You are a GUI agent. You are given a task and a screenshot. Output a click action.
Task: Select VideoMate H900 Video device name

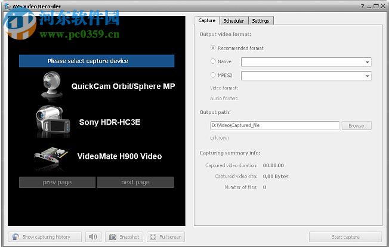119,156
